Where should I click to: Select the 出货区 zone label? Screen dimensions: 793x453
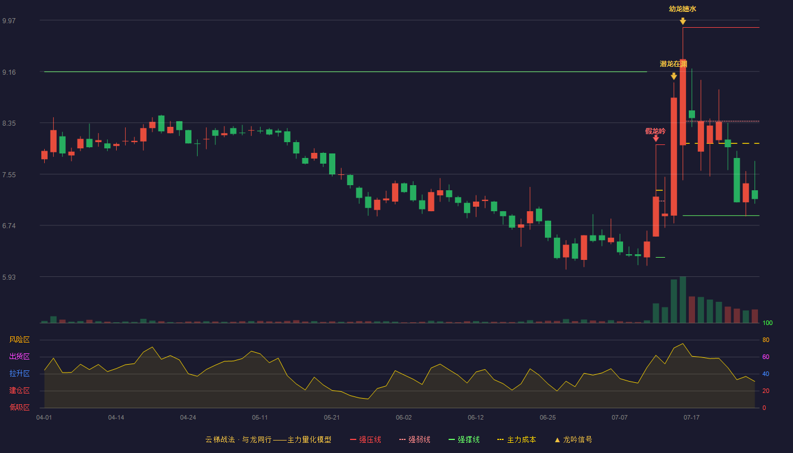19,357
